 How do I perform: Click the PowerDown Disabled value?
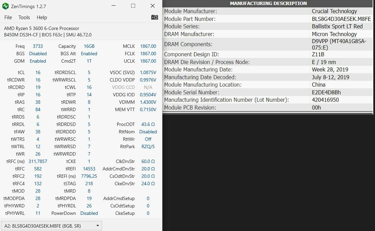pyautogui.click(x=89, y=213)
